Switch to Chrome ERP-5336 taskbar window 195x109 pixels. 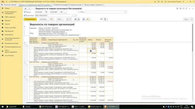(46, 107)
